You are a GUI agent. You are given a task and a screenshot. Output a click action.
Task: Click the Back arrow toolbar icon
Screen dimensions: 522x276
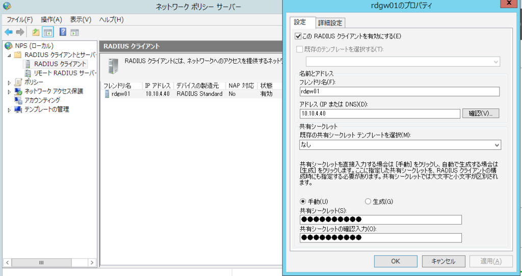click(9, 32)
